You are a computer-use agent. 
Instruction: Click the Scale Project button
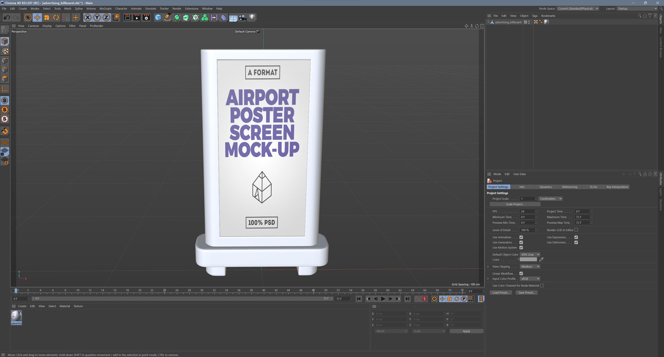click(515, 204)
